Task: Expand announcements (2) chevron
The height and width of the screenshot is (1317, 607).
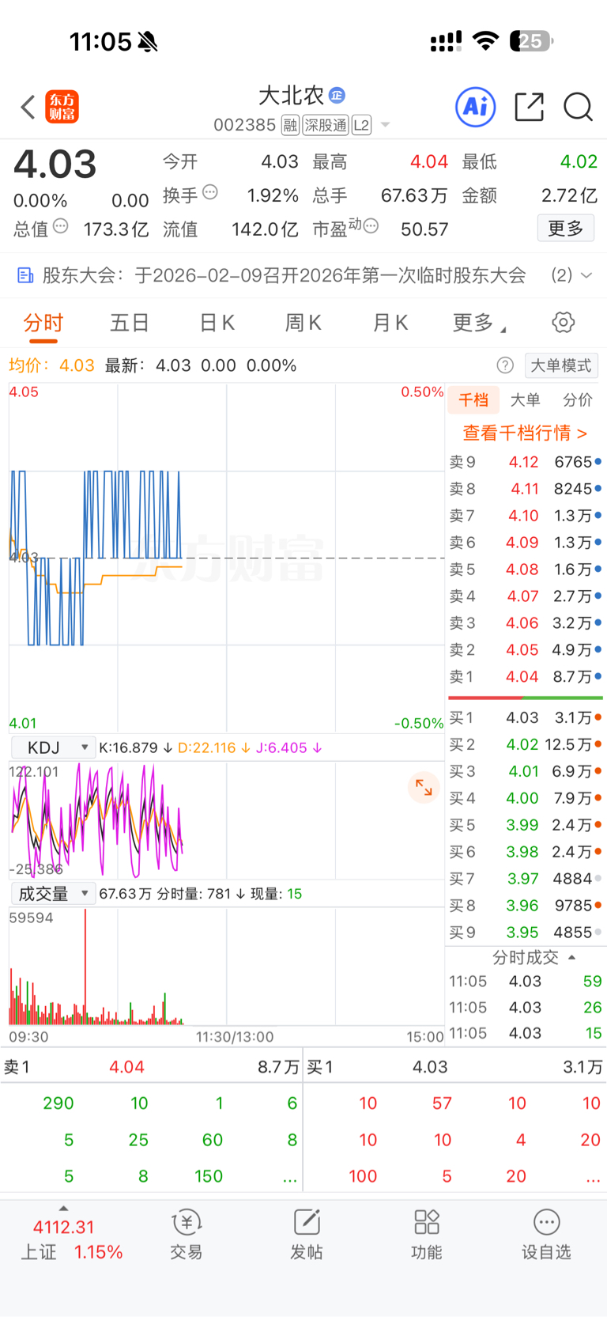Action: point(586,275)
